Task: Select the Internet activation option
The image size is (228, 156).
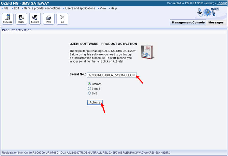Action: click(x=90, y=84)
